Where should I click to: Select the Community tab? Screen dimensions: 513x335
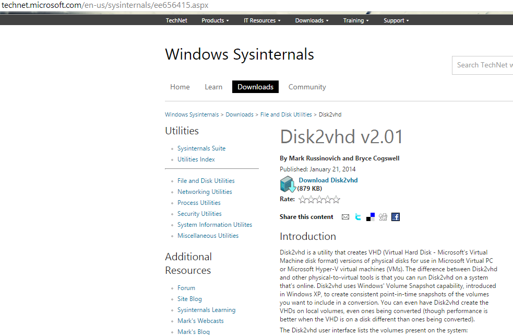307,87
